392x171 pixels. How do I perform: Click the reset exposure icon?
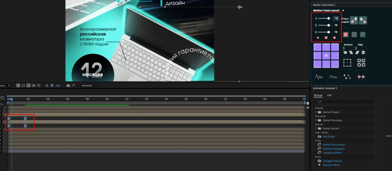[52, 86]
